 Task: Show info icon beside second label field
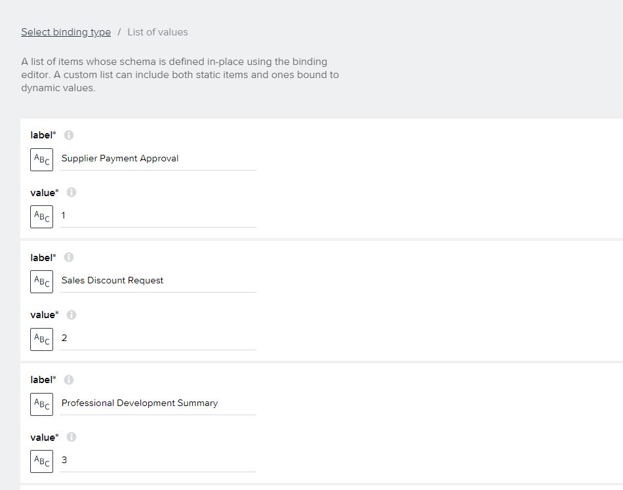point(69,258)
